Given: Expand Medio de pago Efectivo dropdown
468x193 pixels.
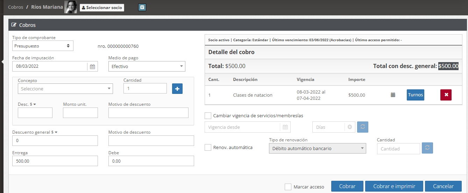Looking at the screenshot, I should (x=147, y=66).
